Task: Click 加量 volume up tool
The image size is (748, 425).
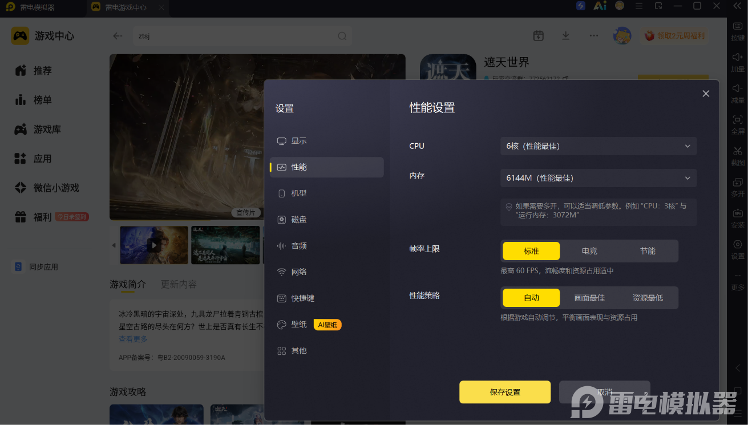Action: [738, 62]
